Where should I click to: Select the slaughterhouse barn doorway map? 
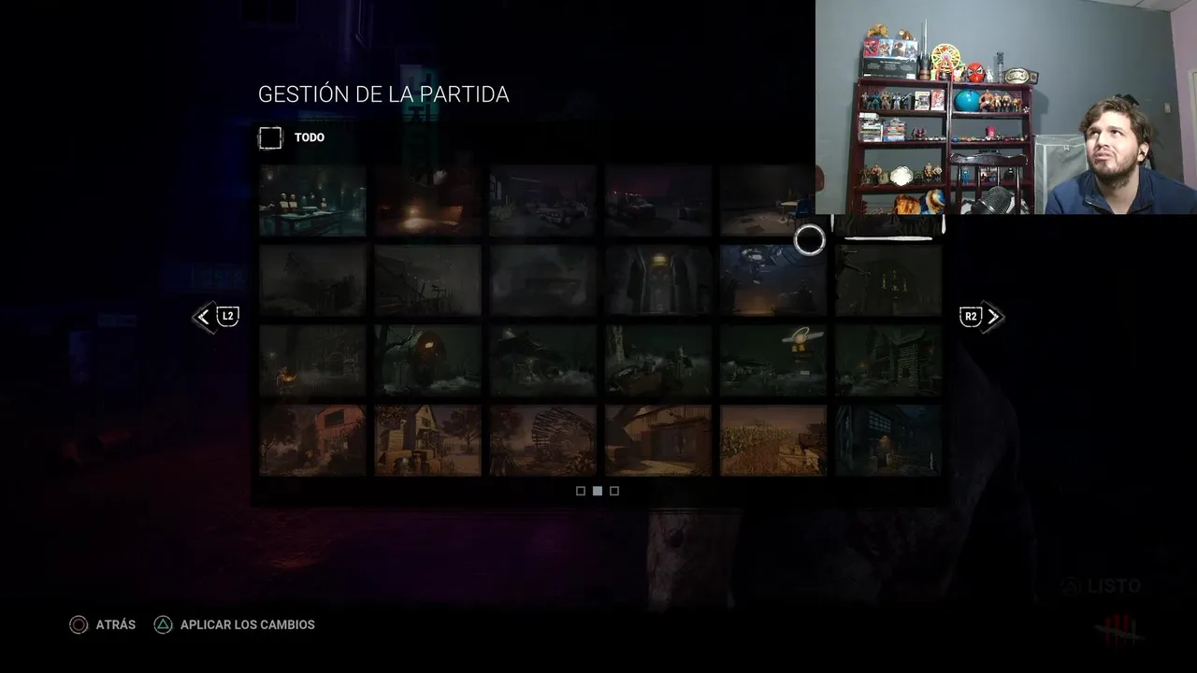658,440
